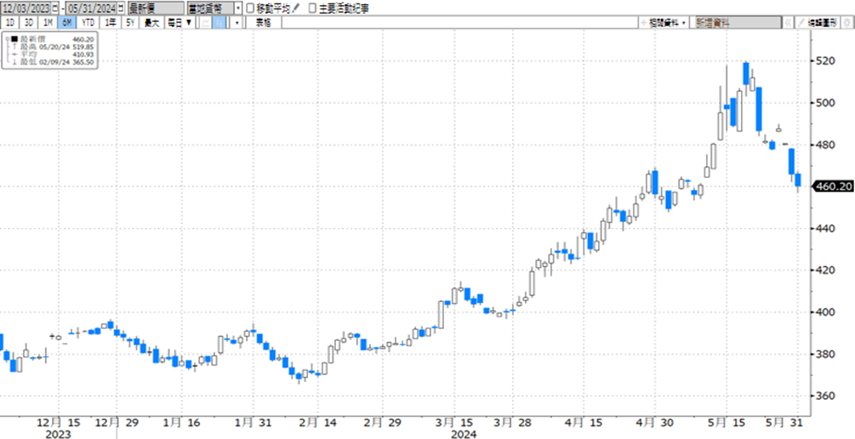Click the 最新價 price field
The width and height of the screenshot is (855, 439).
pos(156,9)
